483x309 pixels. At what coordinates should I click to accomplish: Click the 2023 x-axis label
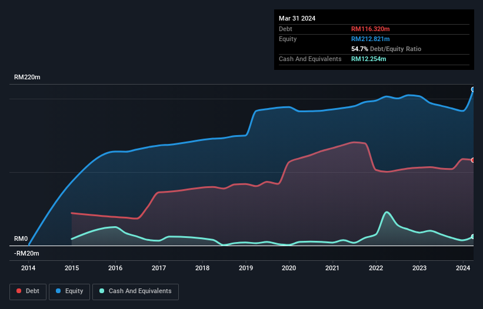[419, 268]
